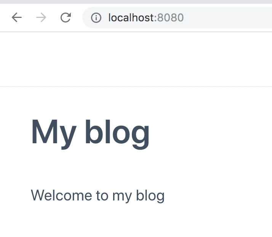Click the blank header area above divider
This screenshot has width=272, height=237.
click(136, 59)
